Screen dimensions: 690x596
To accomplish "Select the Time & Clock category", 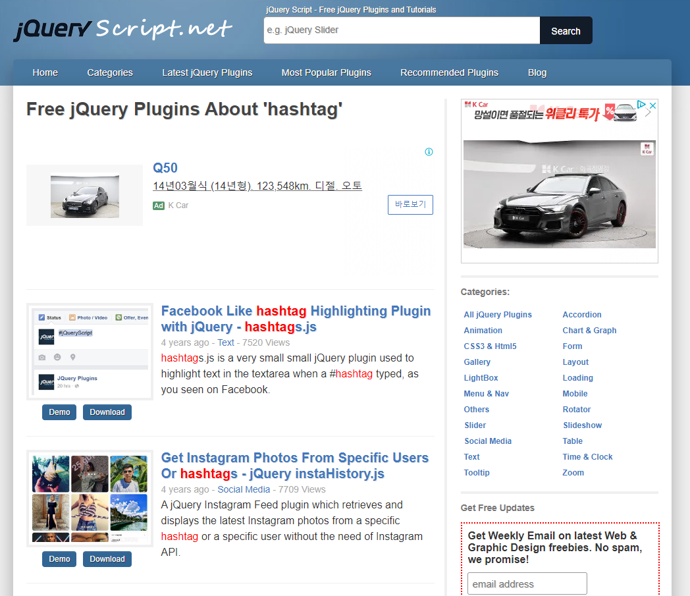I will (587, 457).
